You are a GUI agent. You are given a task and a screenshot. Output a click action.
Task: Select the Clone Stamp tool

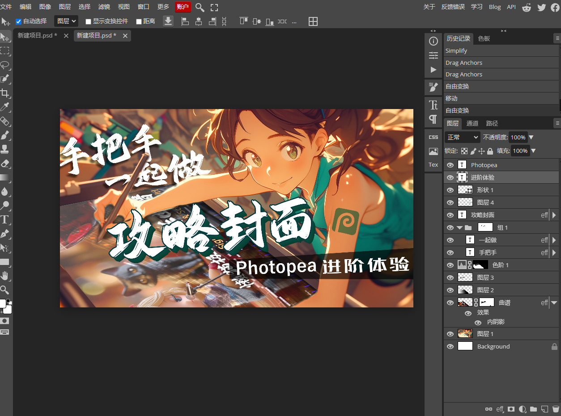coord(5,149)
